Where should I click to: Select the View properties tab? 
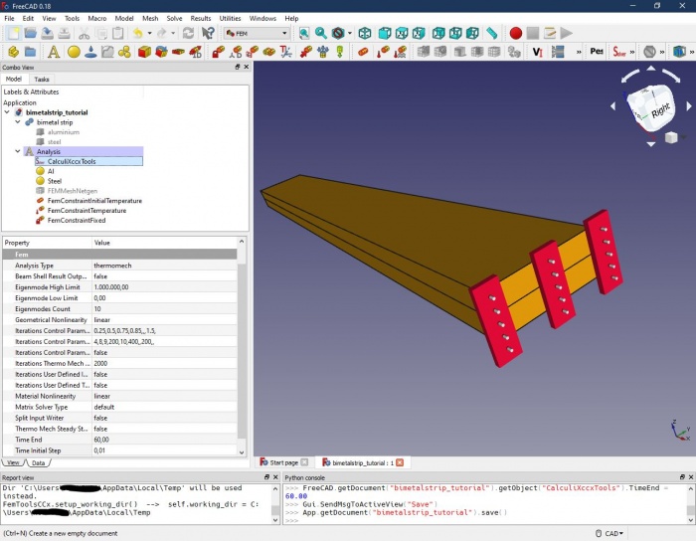13,462
